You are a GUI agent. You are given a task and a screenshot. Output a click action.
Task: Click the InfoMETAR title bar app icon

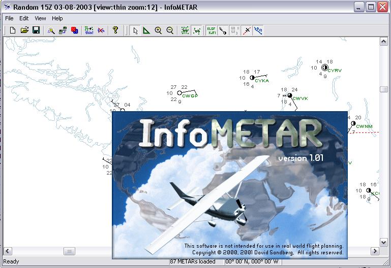[x=7, y=7]
